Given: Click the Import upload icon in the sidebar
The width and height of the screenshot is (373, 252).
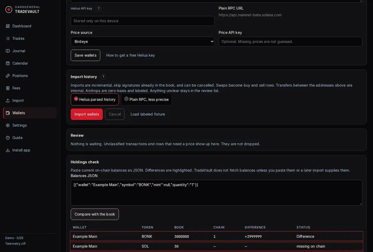Looking at the screenshot, I should tap(8, 101).
